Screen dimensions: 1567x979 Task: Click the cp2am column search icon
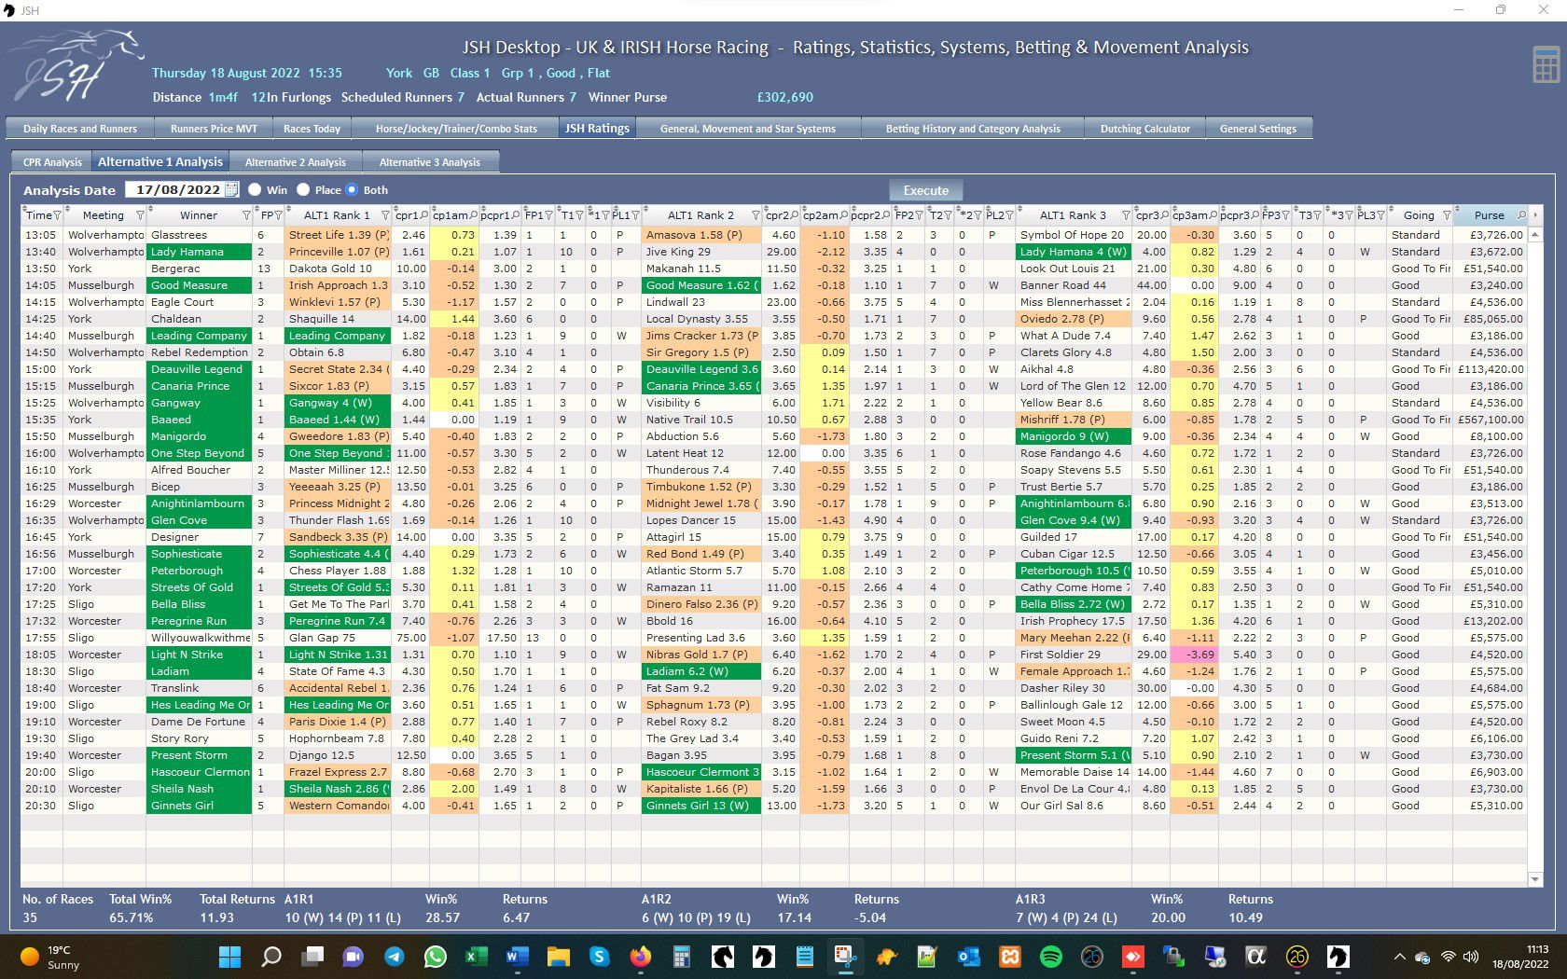(844, 215)
